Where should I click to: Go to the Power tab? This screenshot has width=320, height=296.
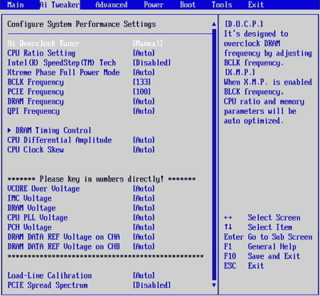[154, 4]
